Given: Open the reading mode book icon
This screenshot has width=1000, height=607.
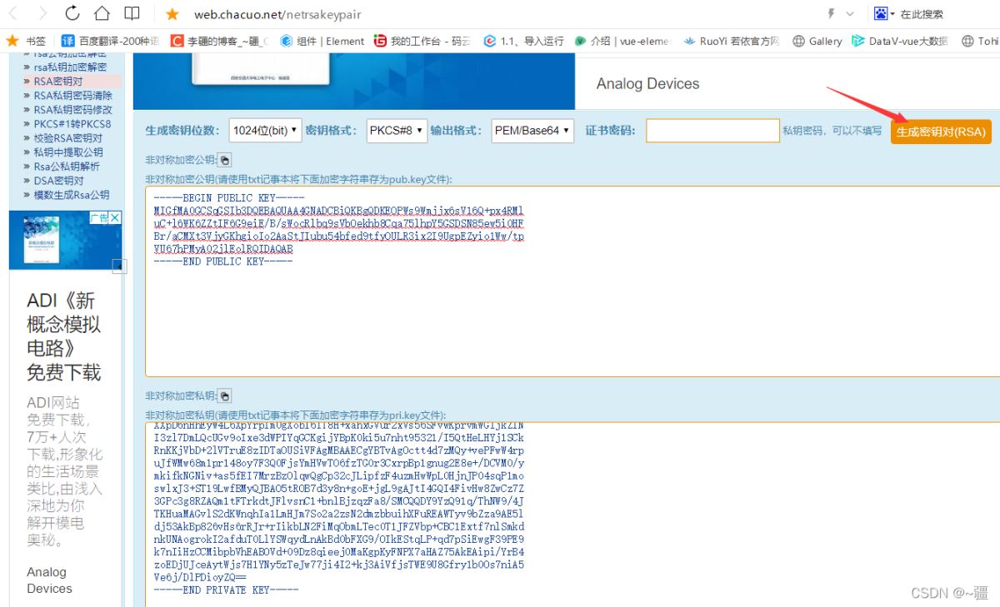Looking at the screenshot, I should pos(132,13).
